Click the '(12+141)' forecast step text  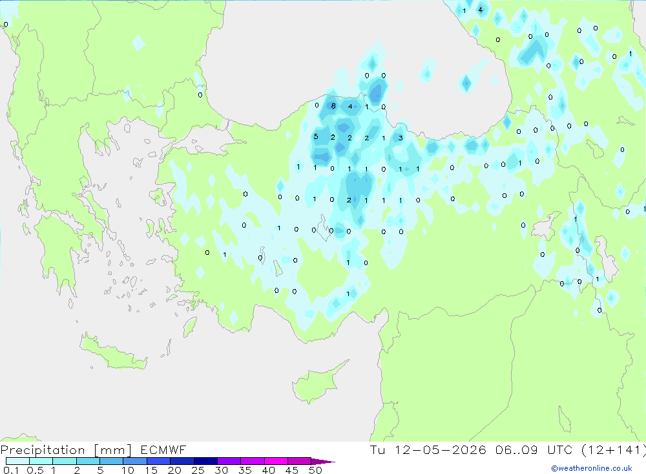[x=614, y=450]
